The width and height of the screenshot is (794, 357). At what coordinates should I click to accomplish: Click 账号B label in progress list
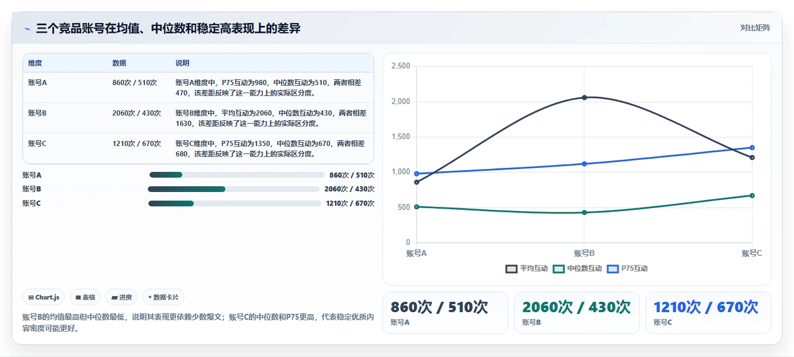[x=32, y=189]
